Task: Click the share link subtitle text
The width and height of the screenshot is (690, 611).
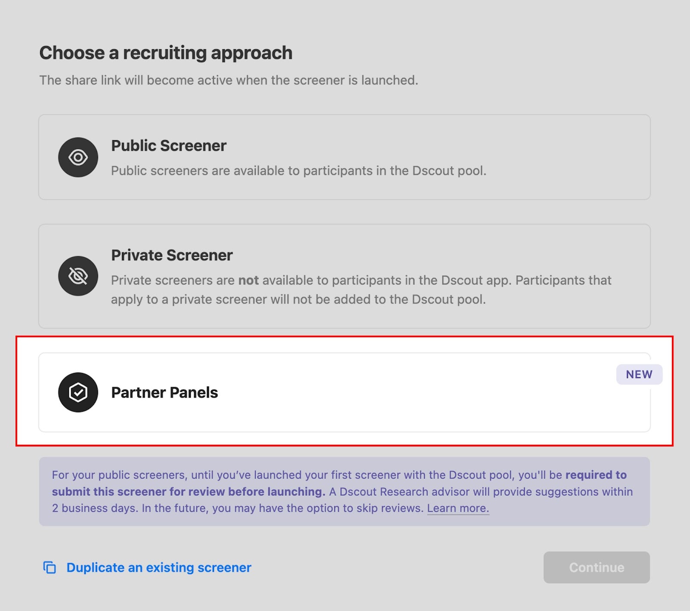Action: (x=229, y=80)
